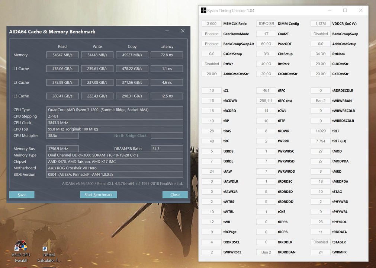This screenshot has width=376, height=268.
Task: Click the BIOS Version field 0804
Action: pyautogui.click(x=115, y=175)
